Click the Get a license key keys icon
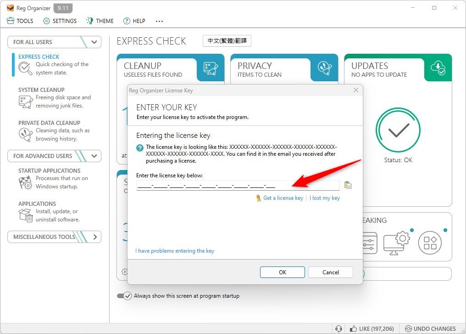466x334 pixels. click(258, 198)
